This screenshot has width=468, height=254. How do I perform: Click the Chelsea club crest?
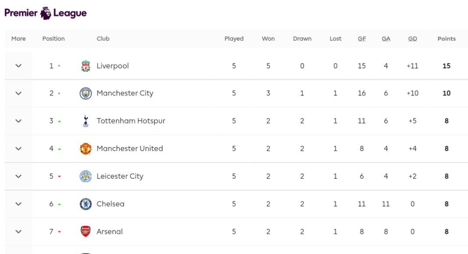pos(85,204)
